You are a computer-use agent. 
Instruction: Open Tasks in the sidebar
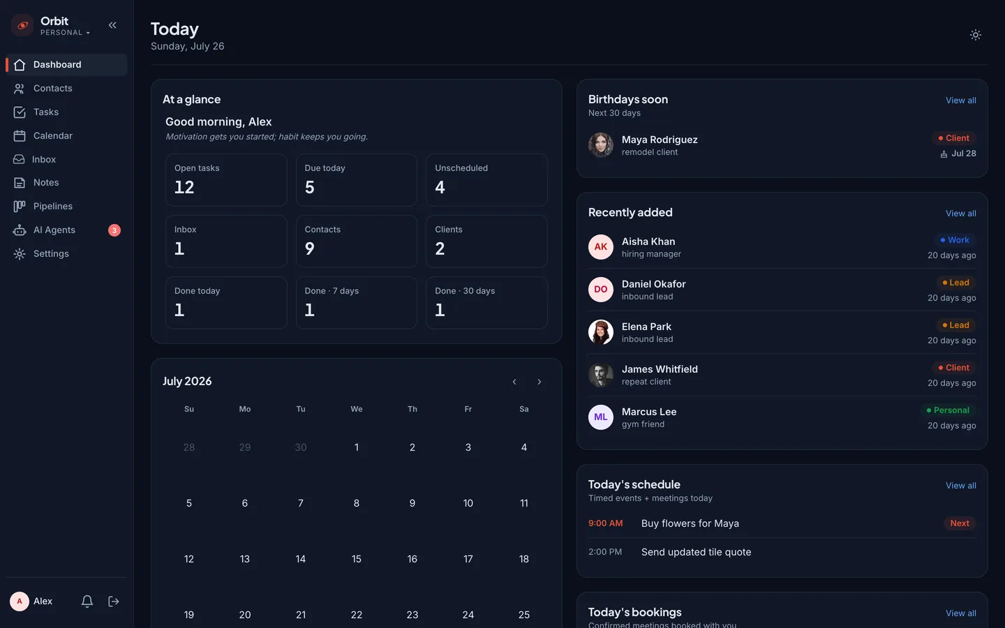[66, 112]
